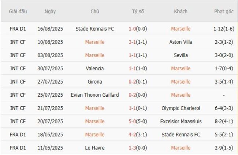This screenshot has height=155, width=238.
Task: Click the Phạt góc column header
Action: pyautogui.click(x=224, y=11)
